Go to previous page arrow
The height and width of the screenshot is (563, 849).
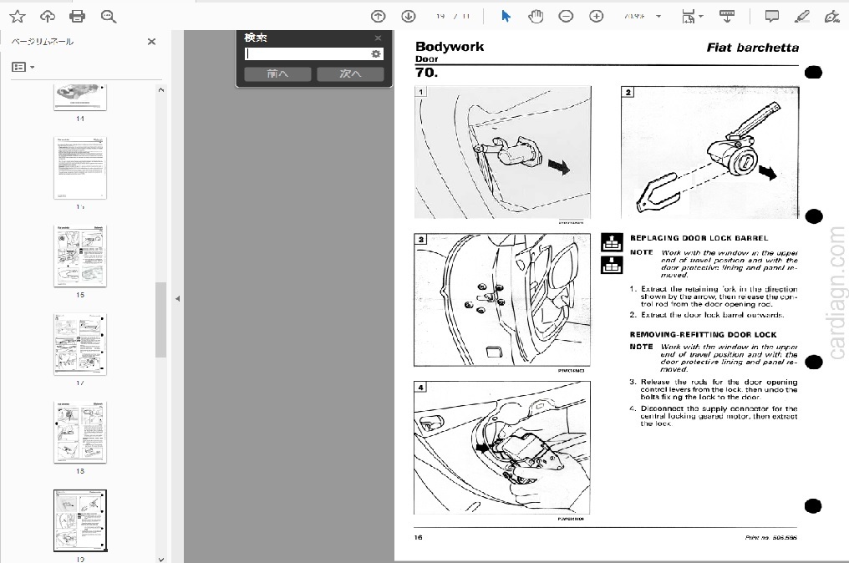[x=378, y=16]
